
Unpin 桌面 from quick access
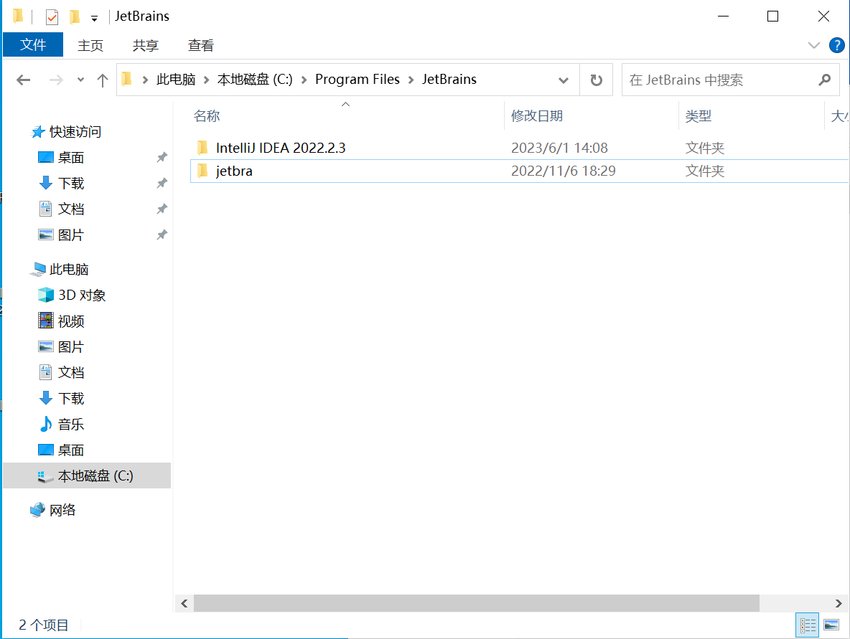161,157
